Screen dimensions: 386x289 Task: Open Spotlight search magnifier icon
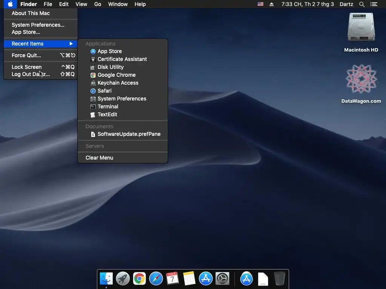361,4
